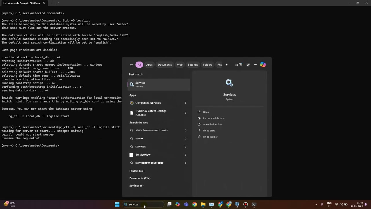Open the ENG IN language switcher
Image resolution: width=371 pixels, height=209 pixels.
point(329,204)
